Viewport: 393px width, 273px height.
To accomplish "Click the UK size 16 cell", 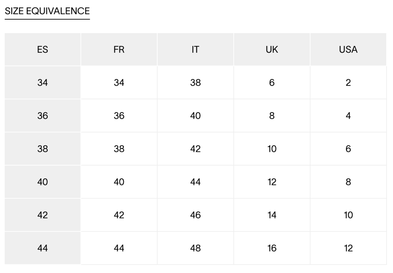I will pyautogui.click(x=272, y=248).
